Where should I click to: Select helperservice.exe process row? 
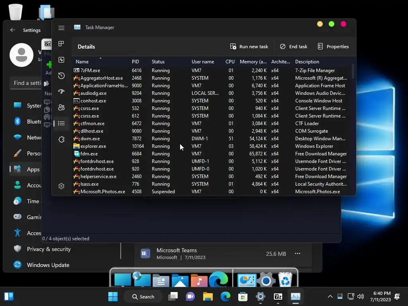(212, 177)
